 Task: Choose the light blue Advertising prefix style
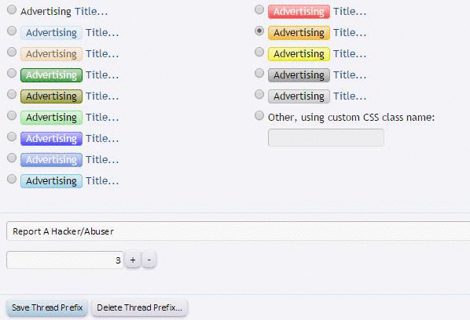click(x=12, y=31)
